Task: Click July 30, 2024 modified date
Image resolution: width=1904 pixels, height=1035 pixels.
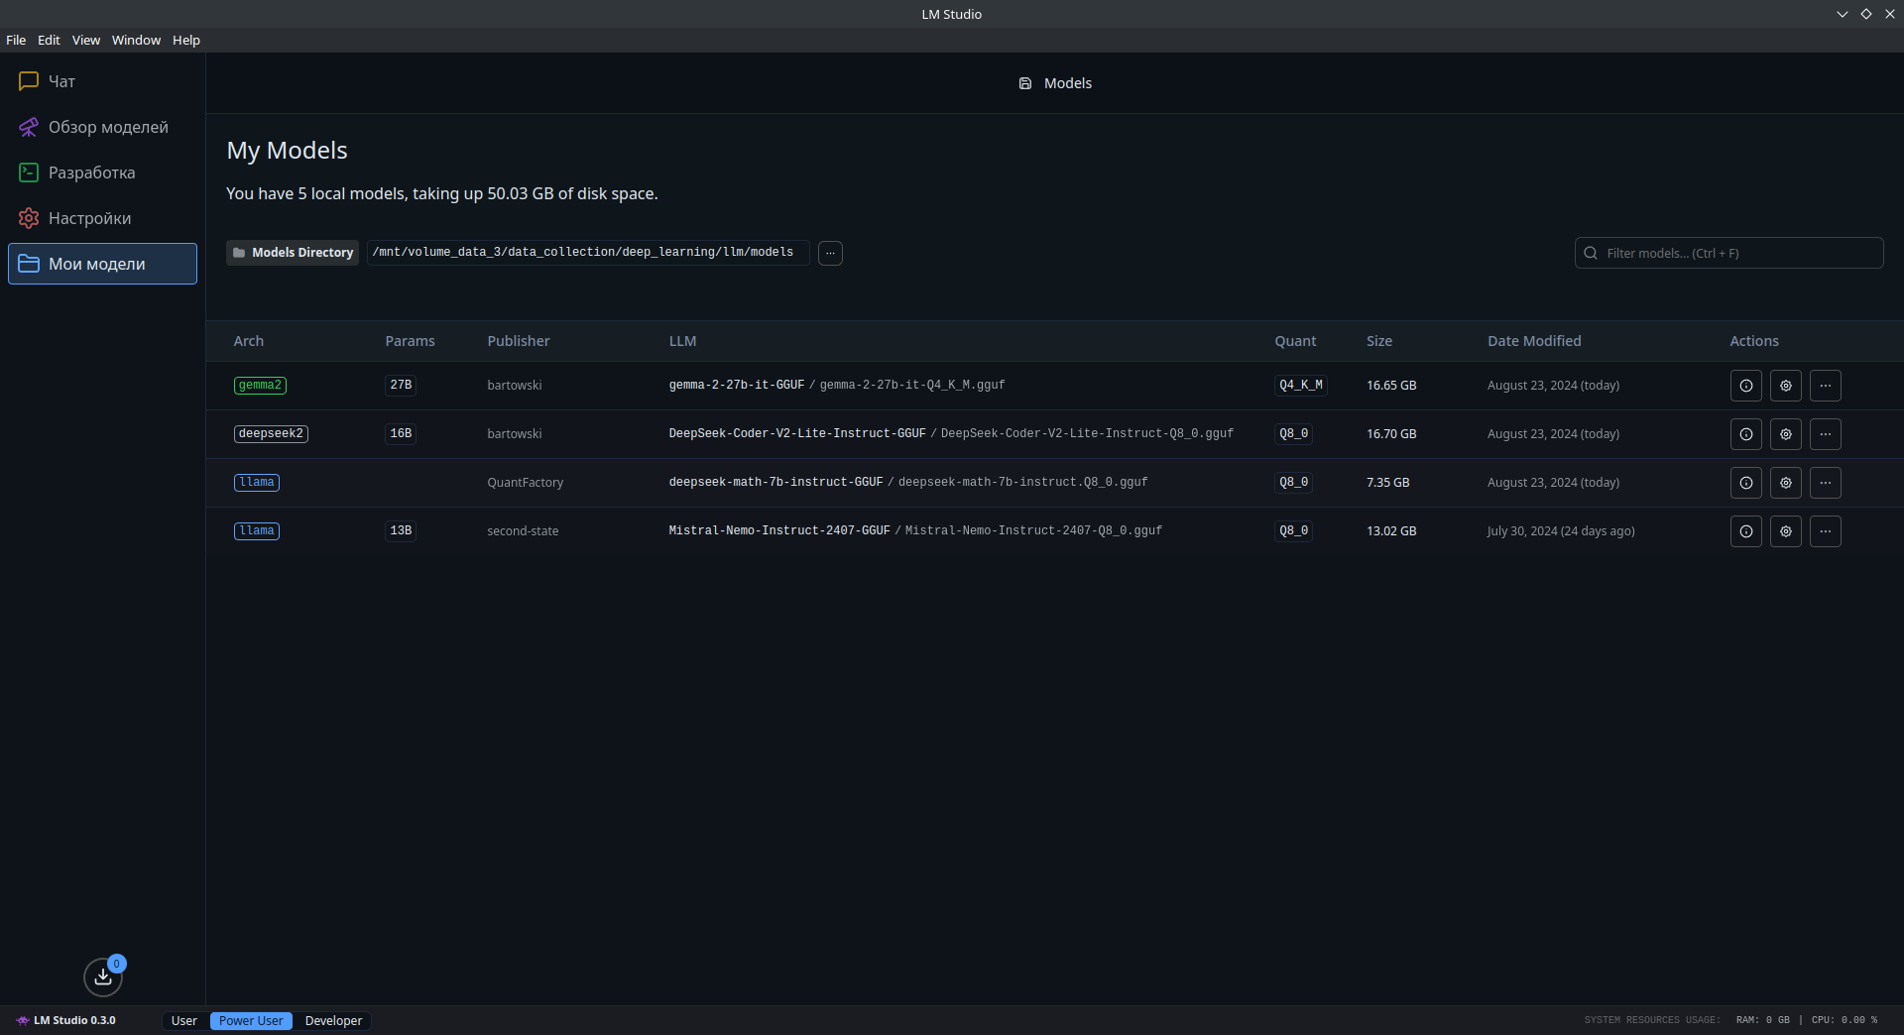Action: (x=1561, y=531)
